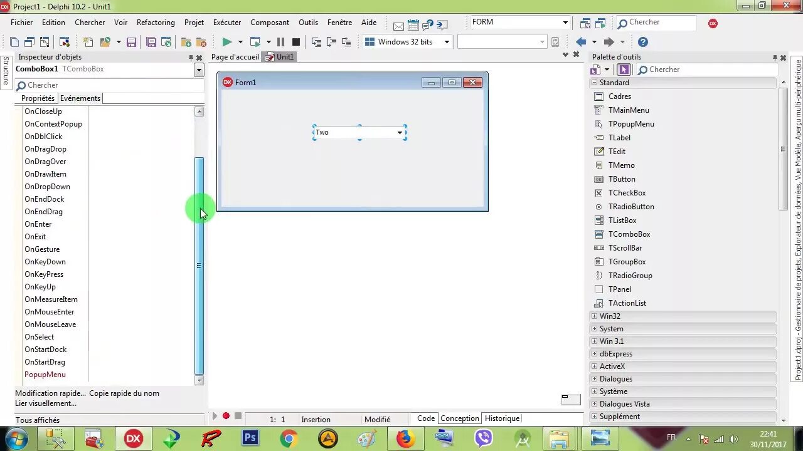Click the Save All toolbar icon
Viewport: 803px width, 451px height.
click(x=151, y=42)
